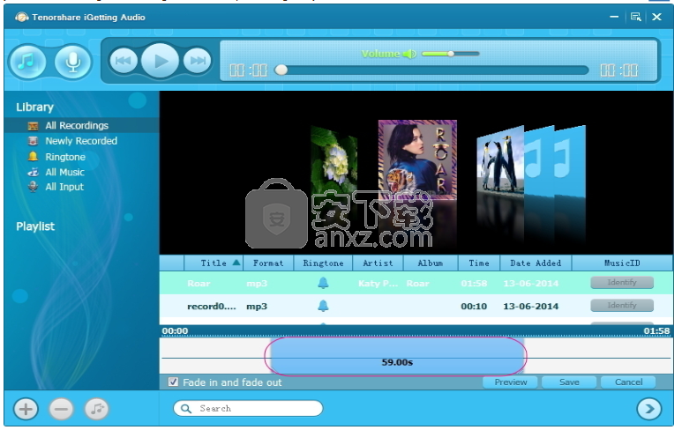Click the ringtone bell for record0 row

323,306
